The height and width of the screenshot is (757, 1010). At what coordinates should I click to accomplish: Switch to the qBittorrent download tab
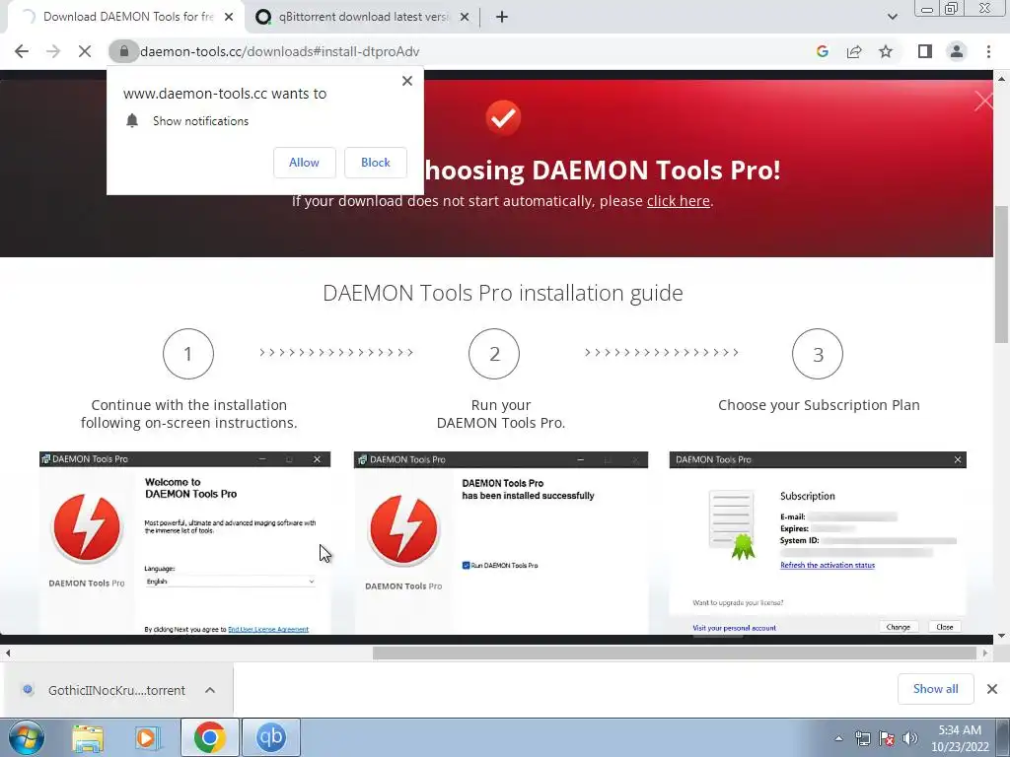[363, 17]
